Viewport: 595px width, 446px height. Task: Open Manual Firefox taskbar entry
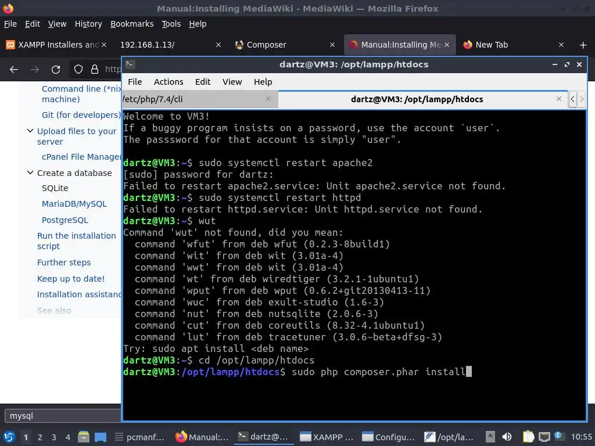202,437
